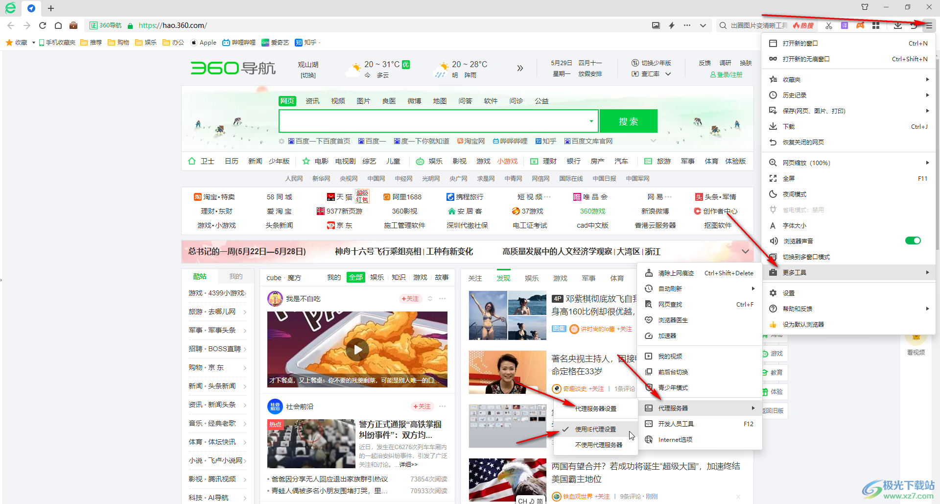Click the restore closed tab icon

(x=914, y=25)
